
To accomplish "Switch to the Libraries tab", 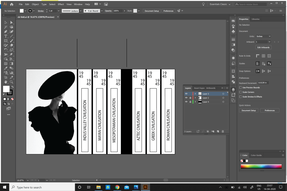I will click(255, 19).
